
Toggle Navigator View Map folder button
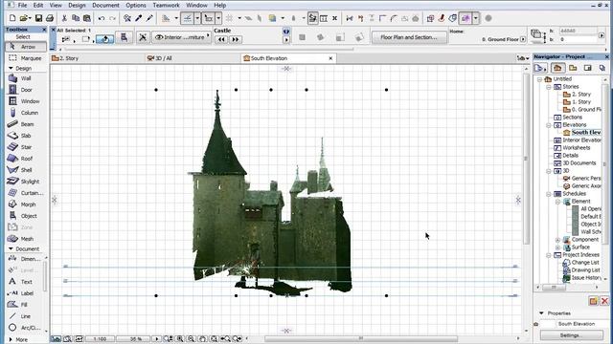coord(573,68)
